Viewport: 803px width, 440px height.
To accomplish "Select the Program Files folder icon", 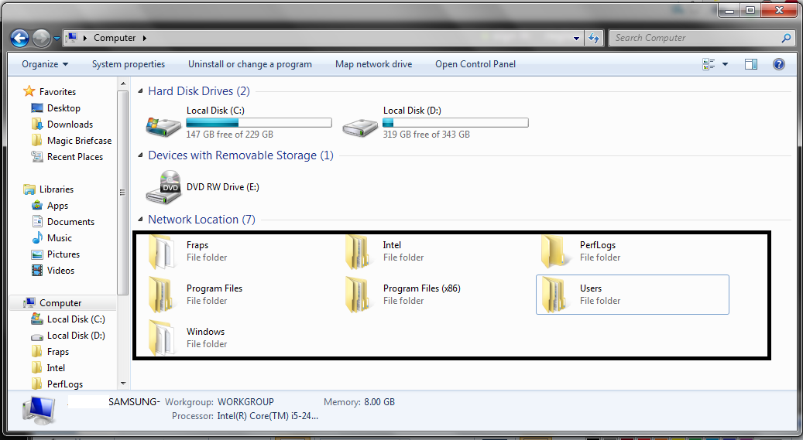I will [161, 295].
